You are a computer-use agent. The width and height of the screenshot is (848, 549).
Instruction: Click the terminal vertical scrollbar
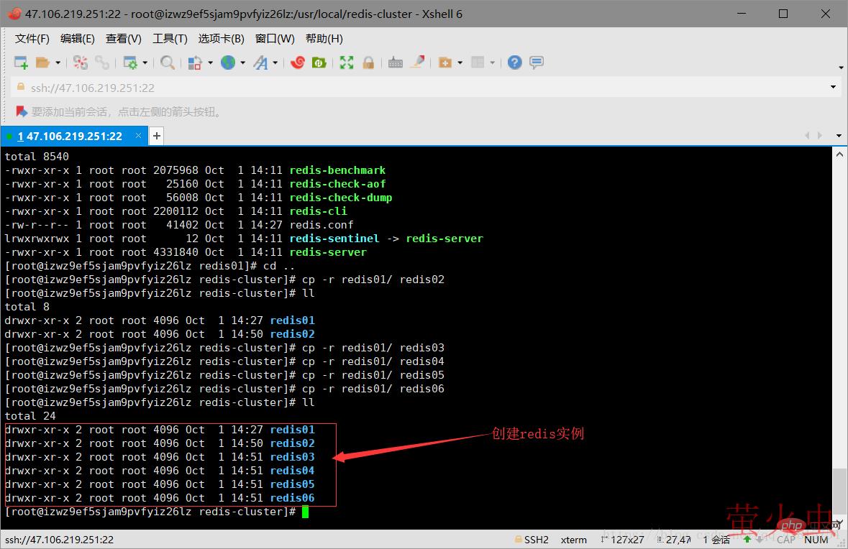tap(839, 323)
